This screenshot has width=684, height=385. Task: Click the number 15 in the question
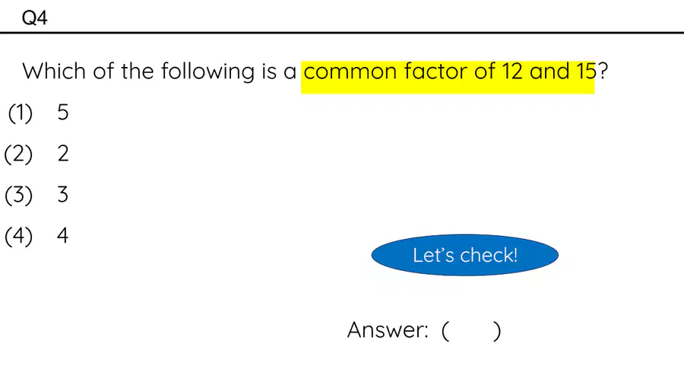click(x=586, y=72)
